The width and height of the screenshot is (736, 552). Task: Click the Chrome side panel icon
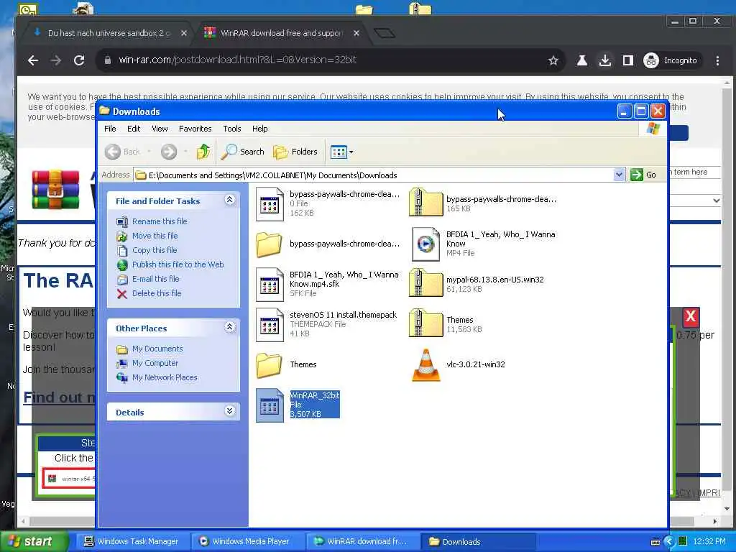click(628, 60)
